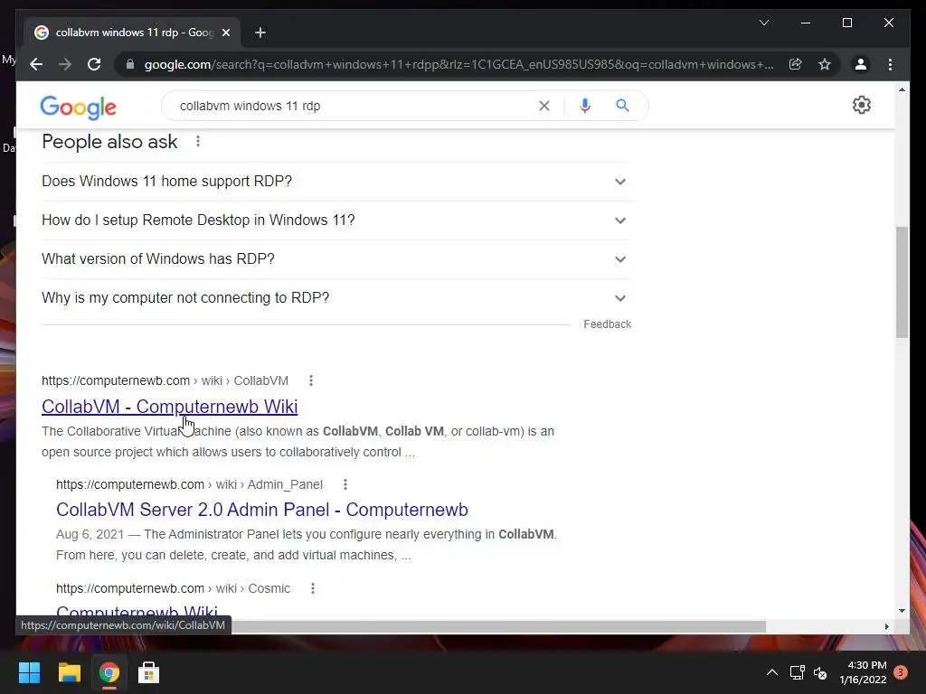Viewport: 926px width, 694px height.
Task: Bookmark this page with the star icon
Action: coord(825,64)
